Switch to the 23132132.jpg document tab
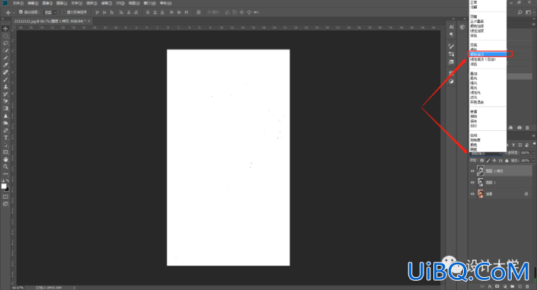537x290 pixels. [50, 21]
